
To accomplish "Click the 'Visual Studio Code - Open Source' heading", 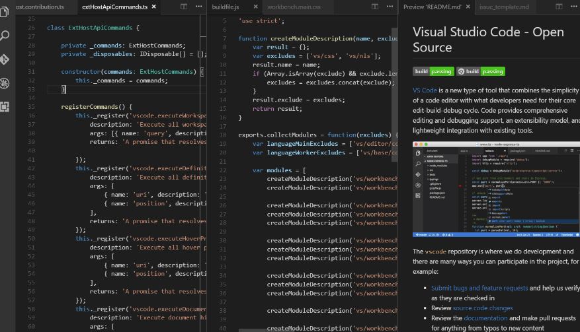I will [488, 40].
